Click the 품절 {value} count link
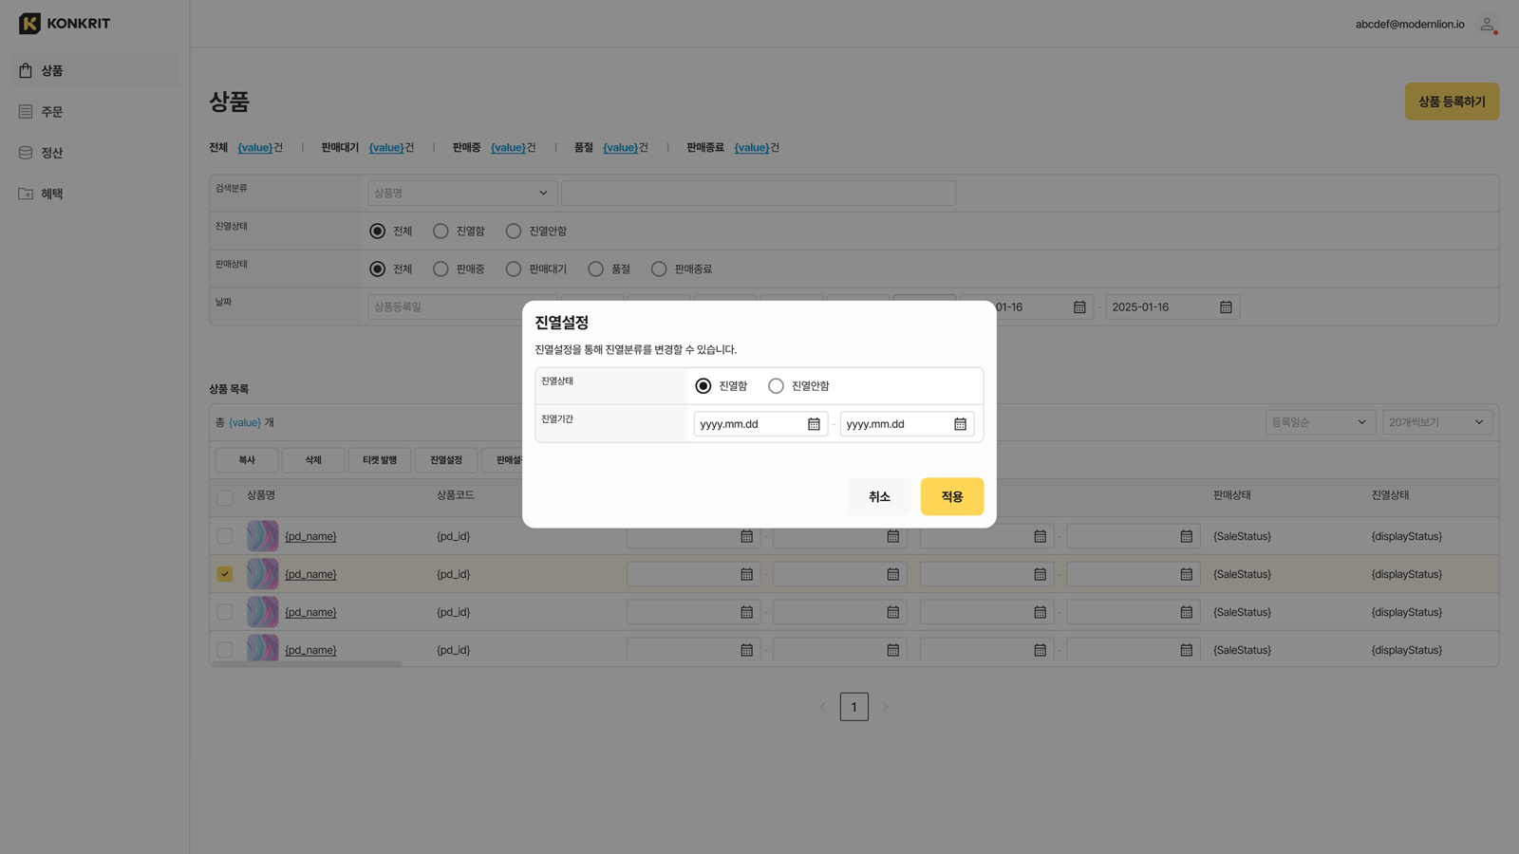The width and height of the screenshot is (1519, 854). 620,148
